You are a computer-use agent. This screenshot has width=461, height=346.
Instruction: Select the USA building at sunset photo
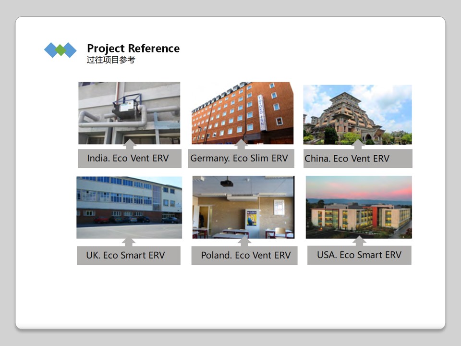click(359, 206)
